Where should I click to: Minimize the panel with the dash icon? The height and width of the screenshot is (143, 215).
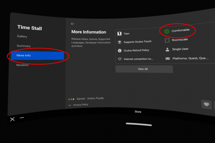(x=22, y=118)
